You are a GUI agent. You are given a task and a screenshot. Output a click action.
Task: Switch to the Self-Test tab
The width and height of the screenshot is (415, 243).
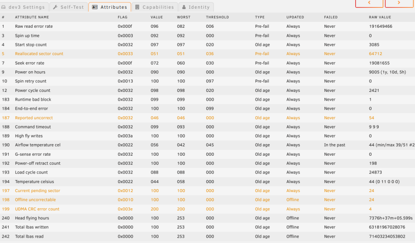pyautogui.click(x=68, y=7)
